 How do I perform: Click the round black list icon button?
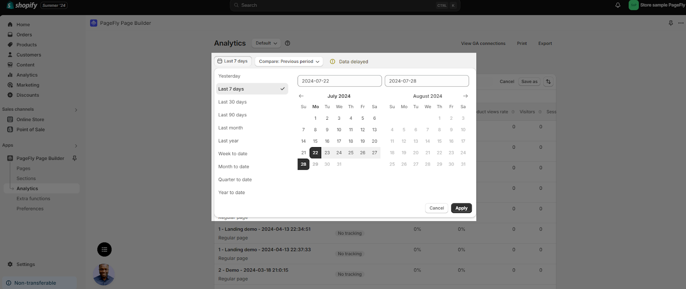click(x=104, y=250)
